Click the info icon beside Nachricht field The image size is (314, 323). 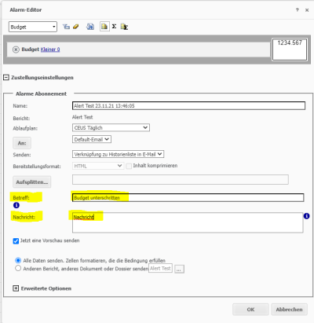tap(306, 216)
